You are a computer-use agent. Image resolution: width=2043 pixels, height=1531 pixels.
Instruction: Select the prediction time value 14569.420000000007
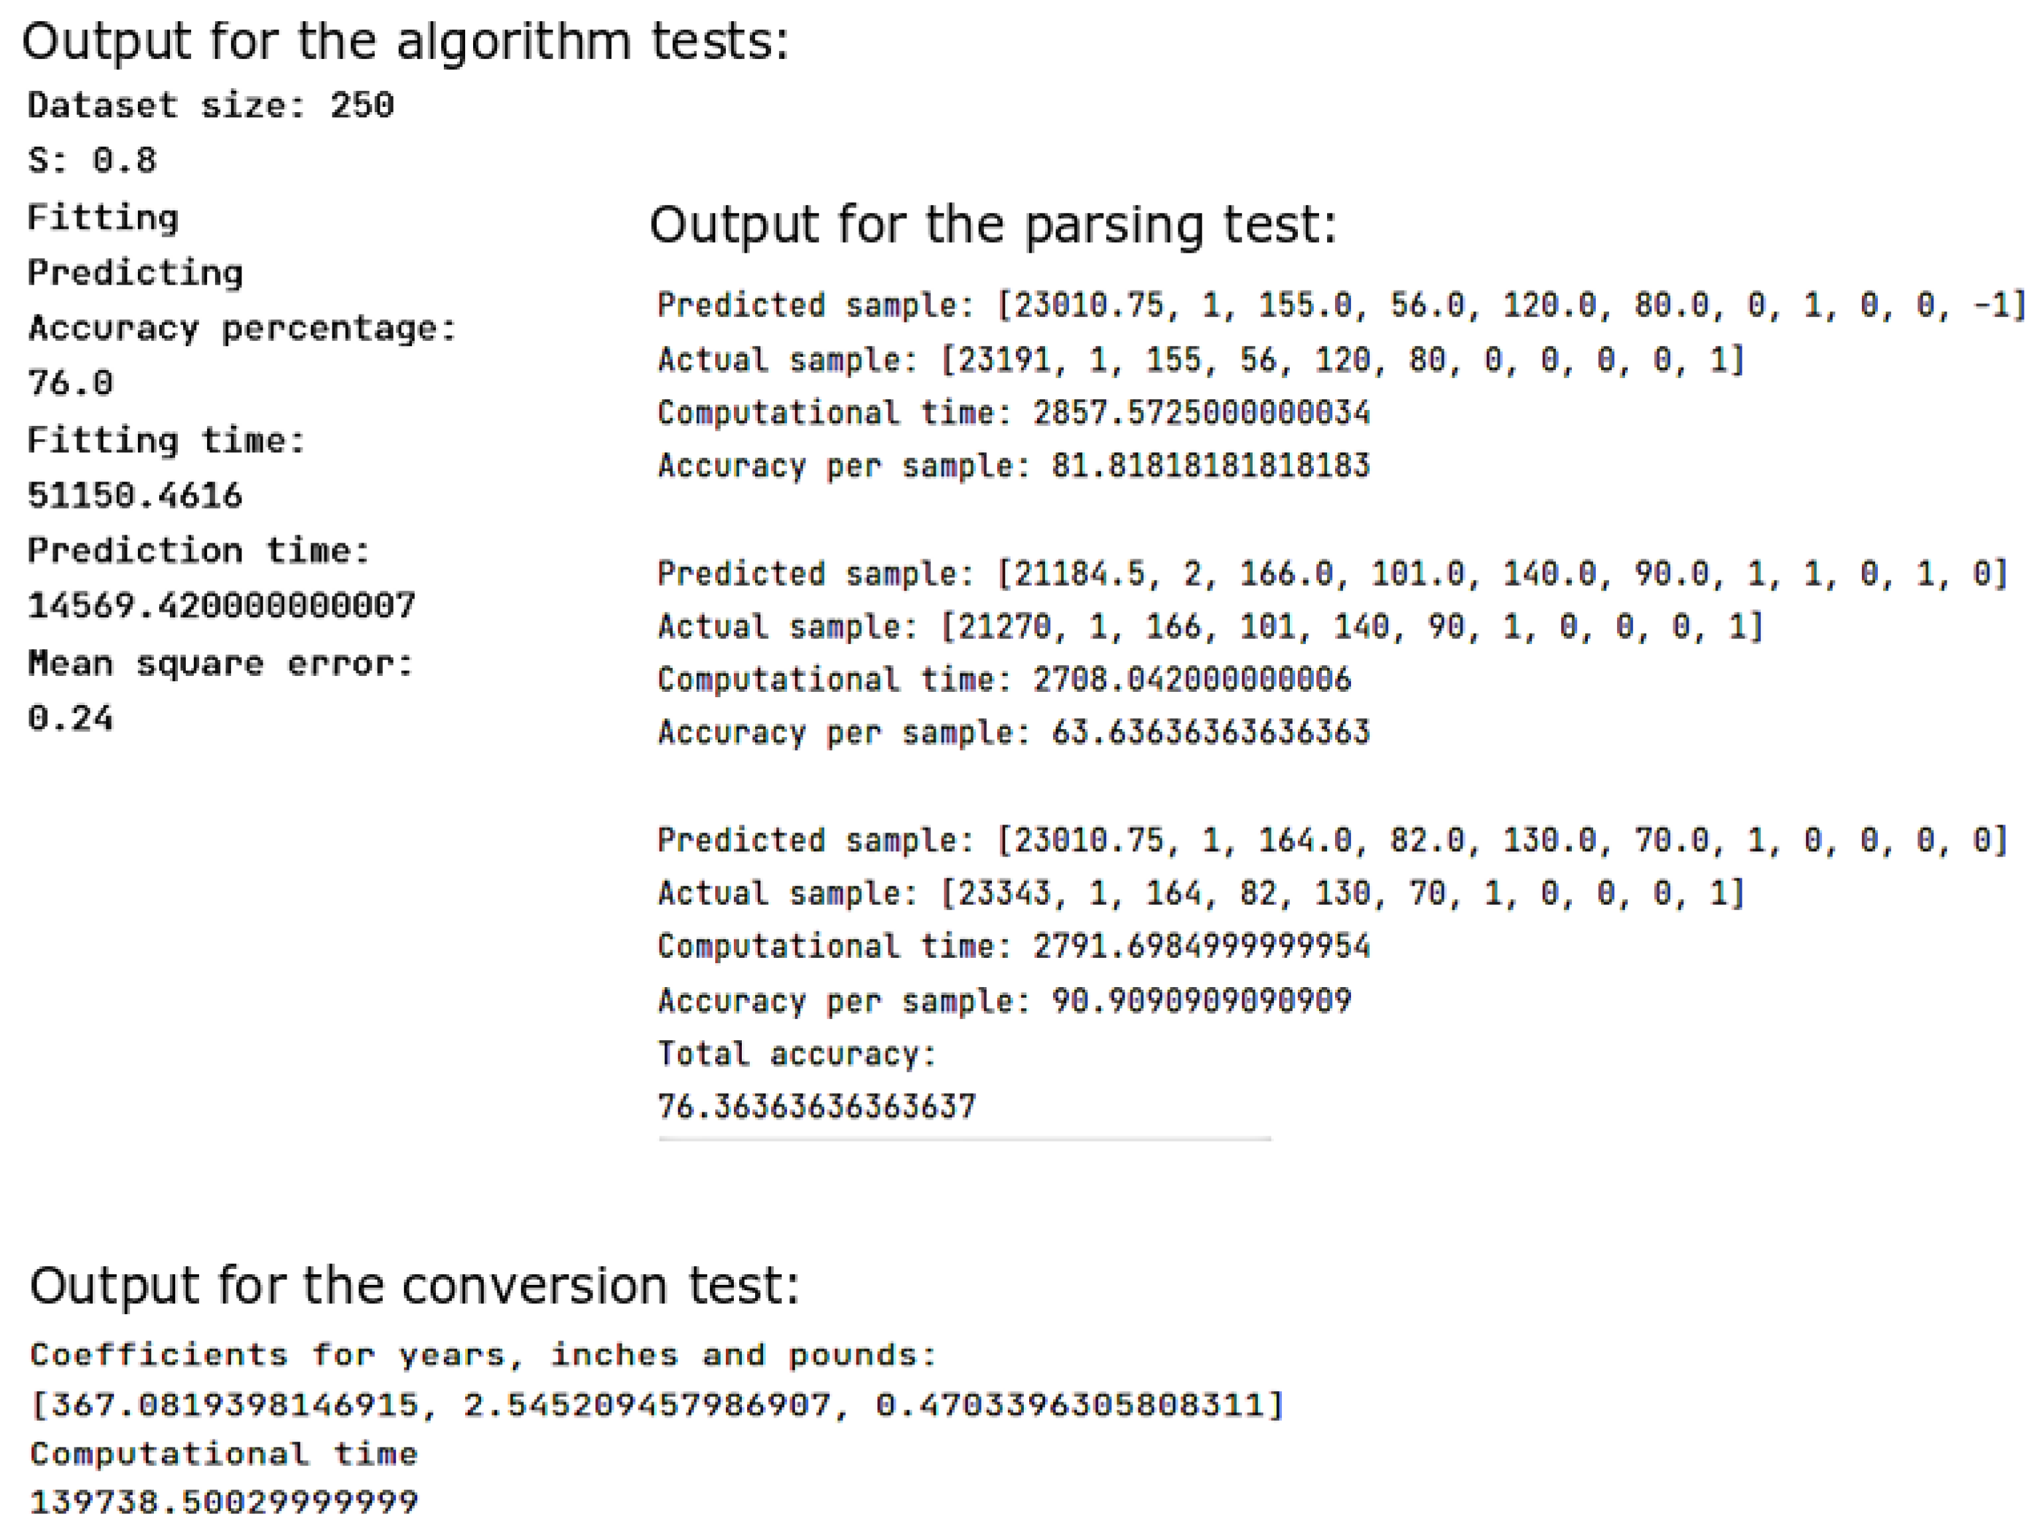(x=222, y=606)
